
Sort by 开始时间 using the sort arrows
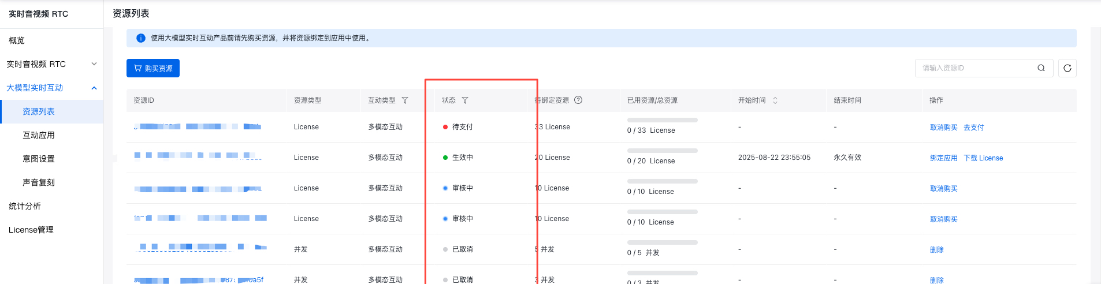pyautogui.click(x=775, y=100)
